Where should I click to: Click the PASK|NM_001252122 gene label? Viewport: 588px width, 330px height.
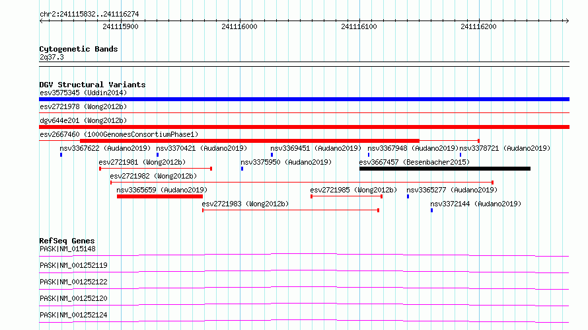coord(73,282)
